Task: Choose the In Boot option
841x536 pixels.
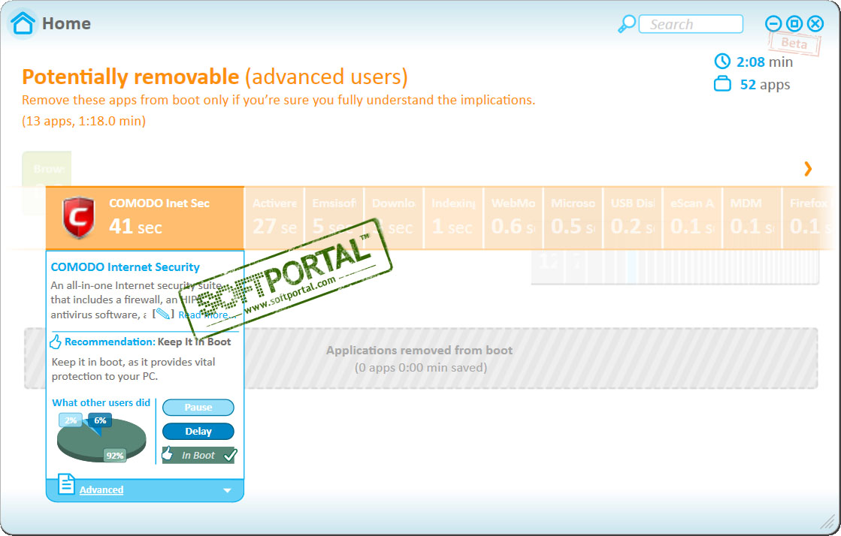Action: coord(198,455)
